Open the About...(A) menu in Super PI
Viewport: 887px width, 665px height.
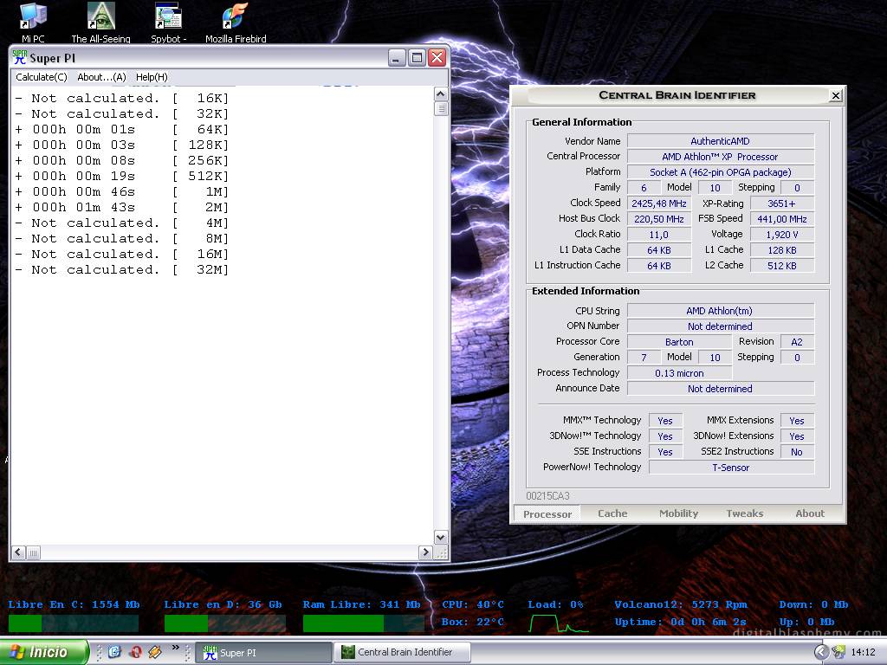pyautogui.click(x=101, y=77)
